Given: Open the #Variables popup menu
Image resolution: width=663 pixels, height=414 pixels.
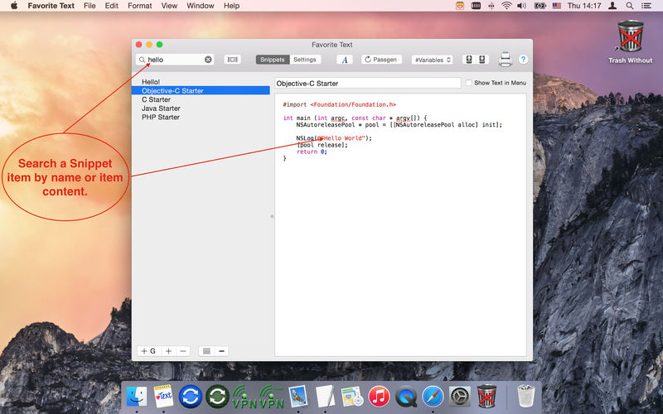Looking at the screenshot, I should (x=432, y=60).
